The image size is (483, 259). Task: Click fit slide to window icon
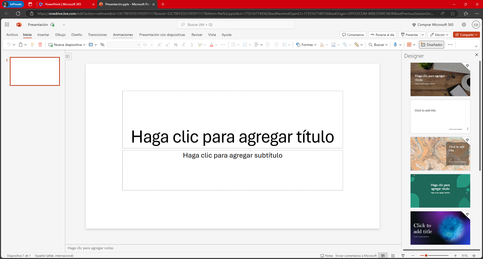pos(474,256)
